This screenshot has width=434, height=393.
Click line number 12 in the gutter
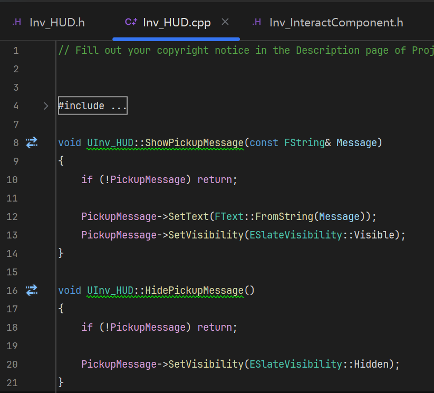tap(12, 217)
